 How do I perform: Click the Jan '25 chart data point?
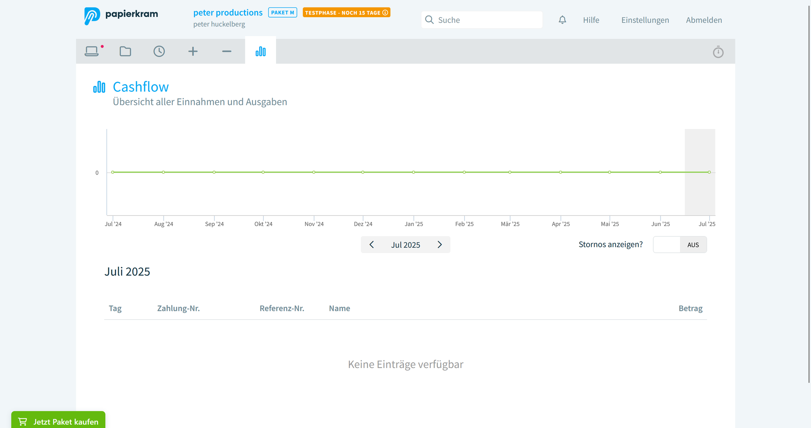(413, 172)
